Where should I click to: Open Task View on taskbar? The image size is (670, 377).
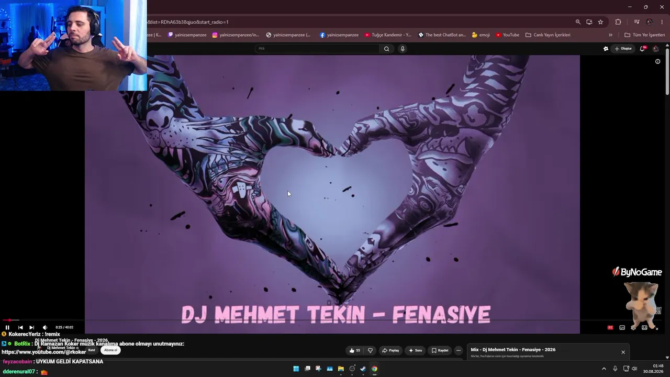(x=308, y=369)
